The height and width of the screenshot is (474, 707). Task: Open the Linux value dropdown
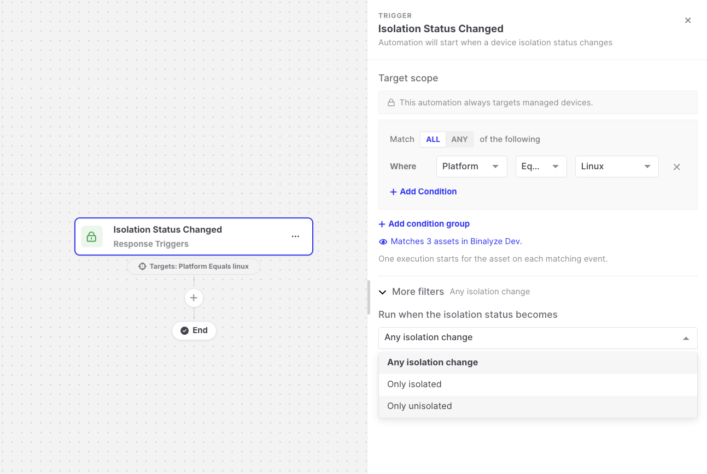[x=617, y=167]
